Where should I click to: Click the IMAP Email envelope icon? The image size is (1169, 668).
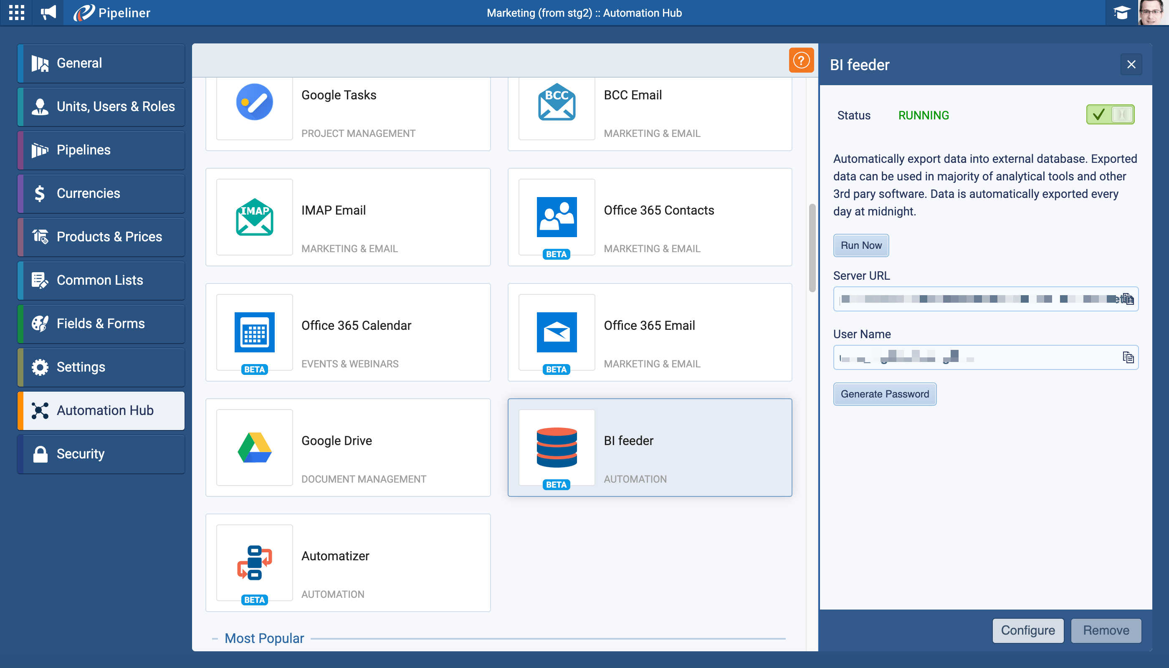[x=254, y=217]
